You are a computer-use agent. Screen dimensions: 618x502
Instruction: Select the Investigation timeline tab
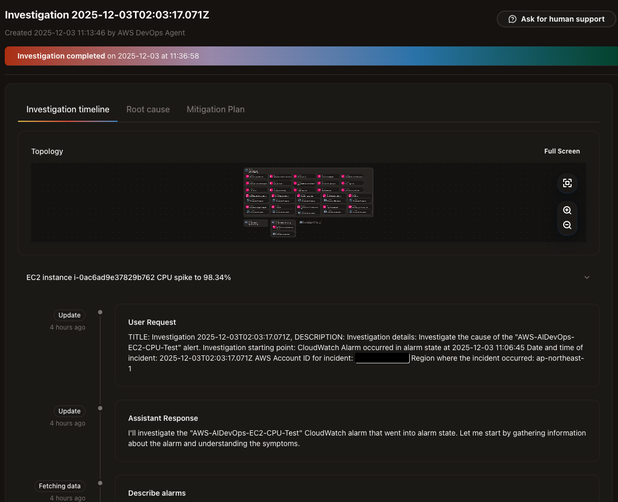tap(68, 110)
